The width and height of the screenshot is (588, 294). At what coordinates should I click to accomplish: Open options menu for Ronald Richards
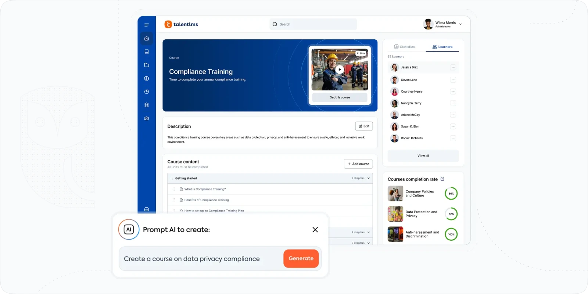click(x=453, y=138)
